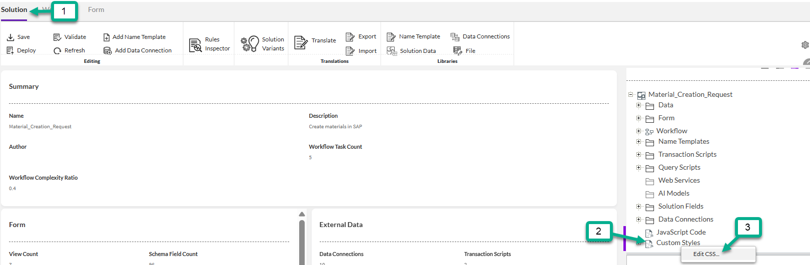The image size is (810, 265).
Task: Switch to the Form tab
Action: [96, 10]
